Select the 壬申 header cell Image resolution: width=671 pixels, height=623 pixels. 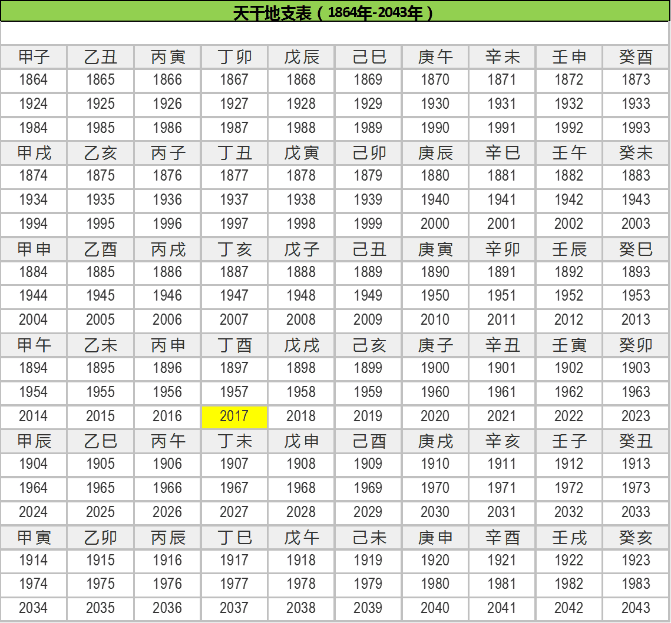pyautogui.click(x=568, y=57)
